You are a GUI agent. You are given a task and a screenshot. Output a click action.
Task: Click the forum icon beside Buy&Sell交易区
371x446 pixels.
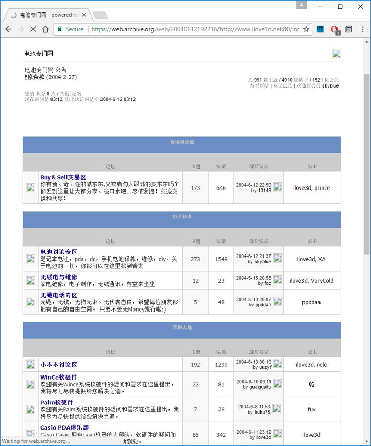tap(30, 188)
